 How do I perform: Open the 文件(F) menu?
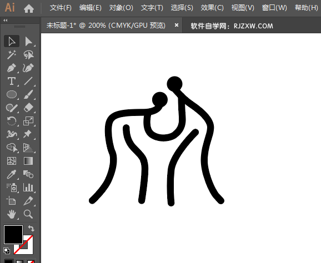(x=61, y=8)
